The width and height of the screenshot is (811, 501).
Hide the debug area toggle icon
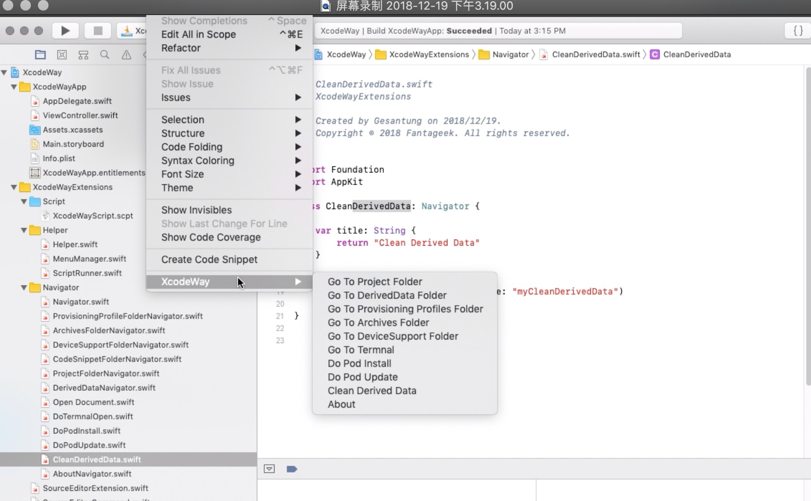click(x=269, y=469)
